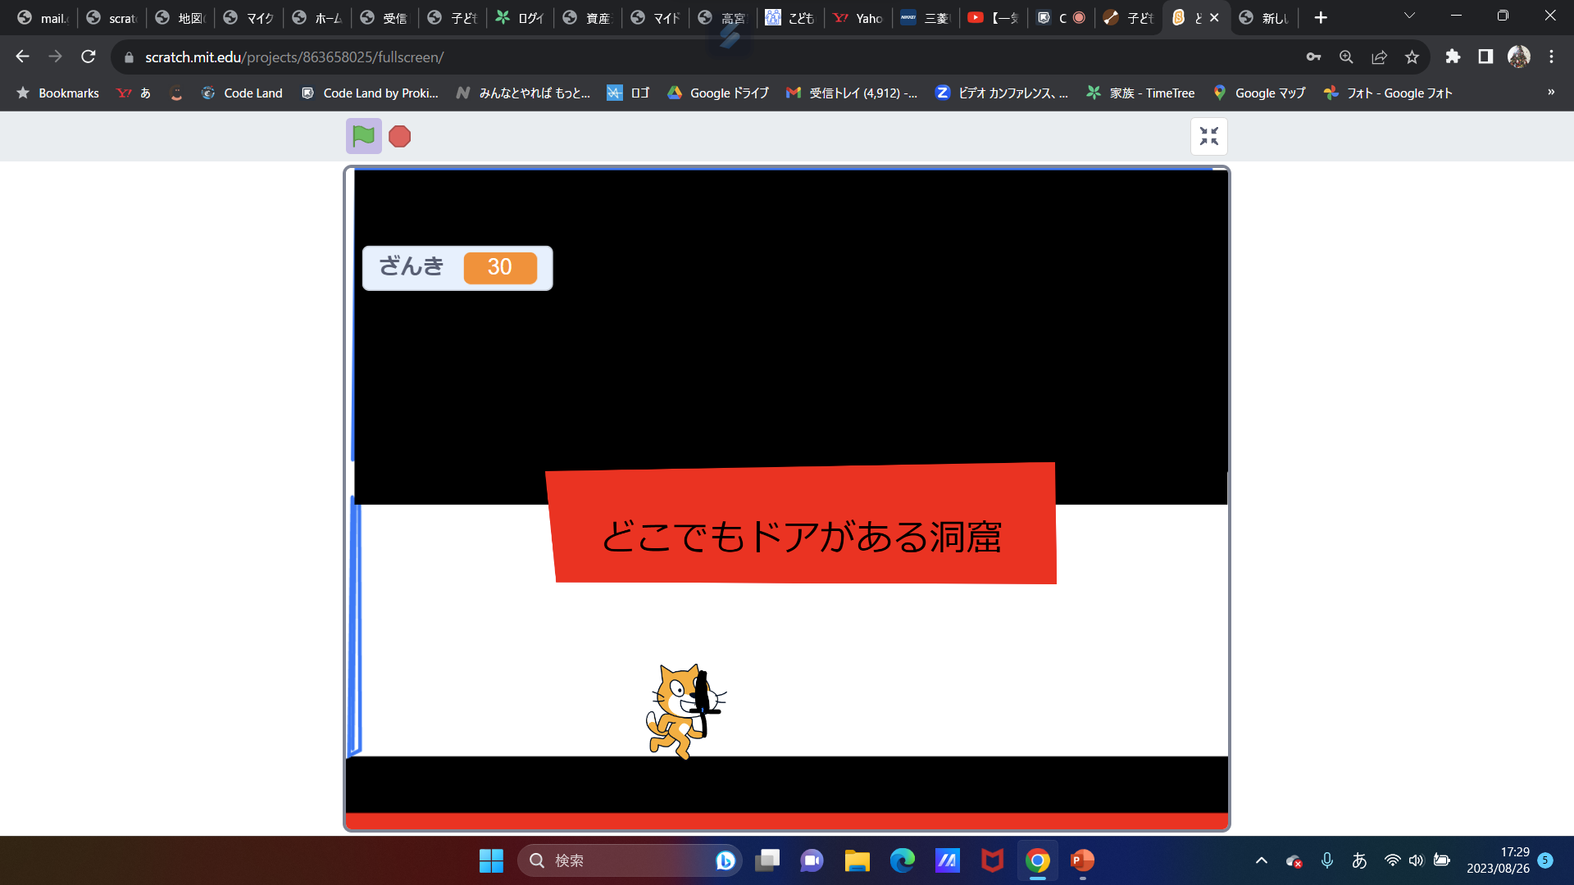Share this page icon
Screen dimensions: 1574x885
[x=1379, y=57]
